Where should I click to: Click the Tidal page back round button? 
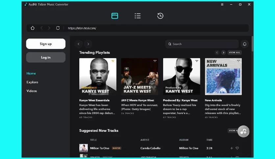point(79,44)
